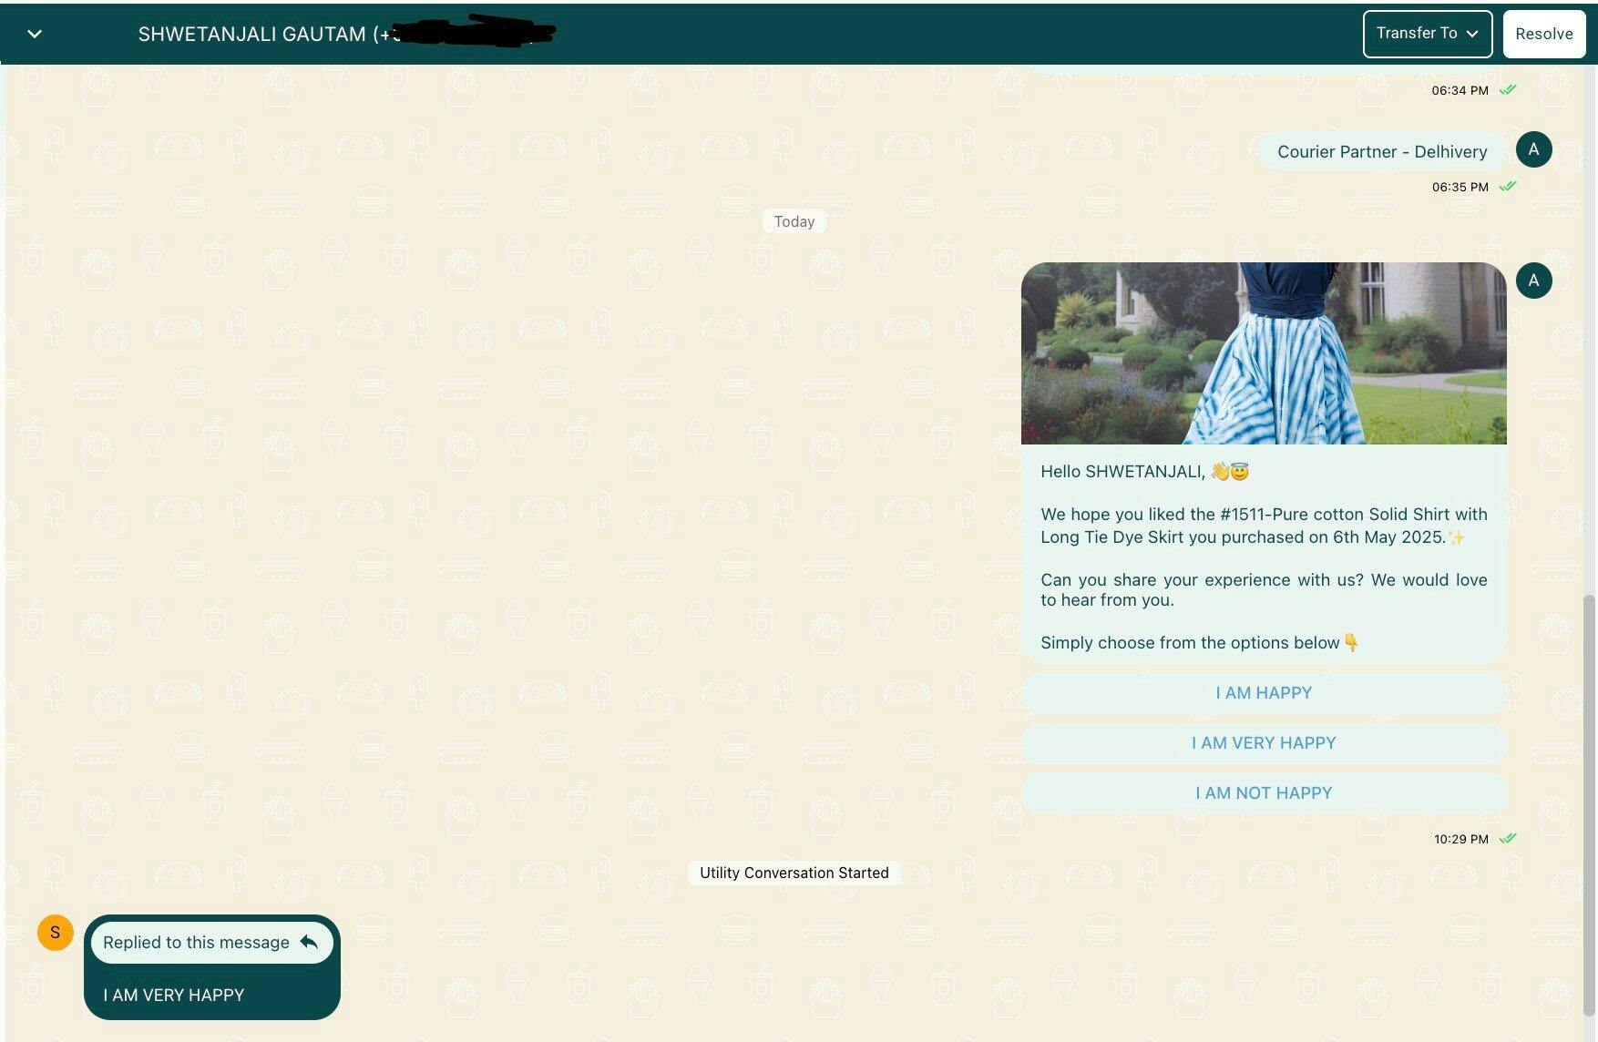This screenshot has height=1042, width=1598.
Task: Open the tie dye skirt product image
Action: coord(1263,353)
